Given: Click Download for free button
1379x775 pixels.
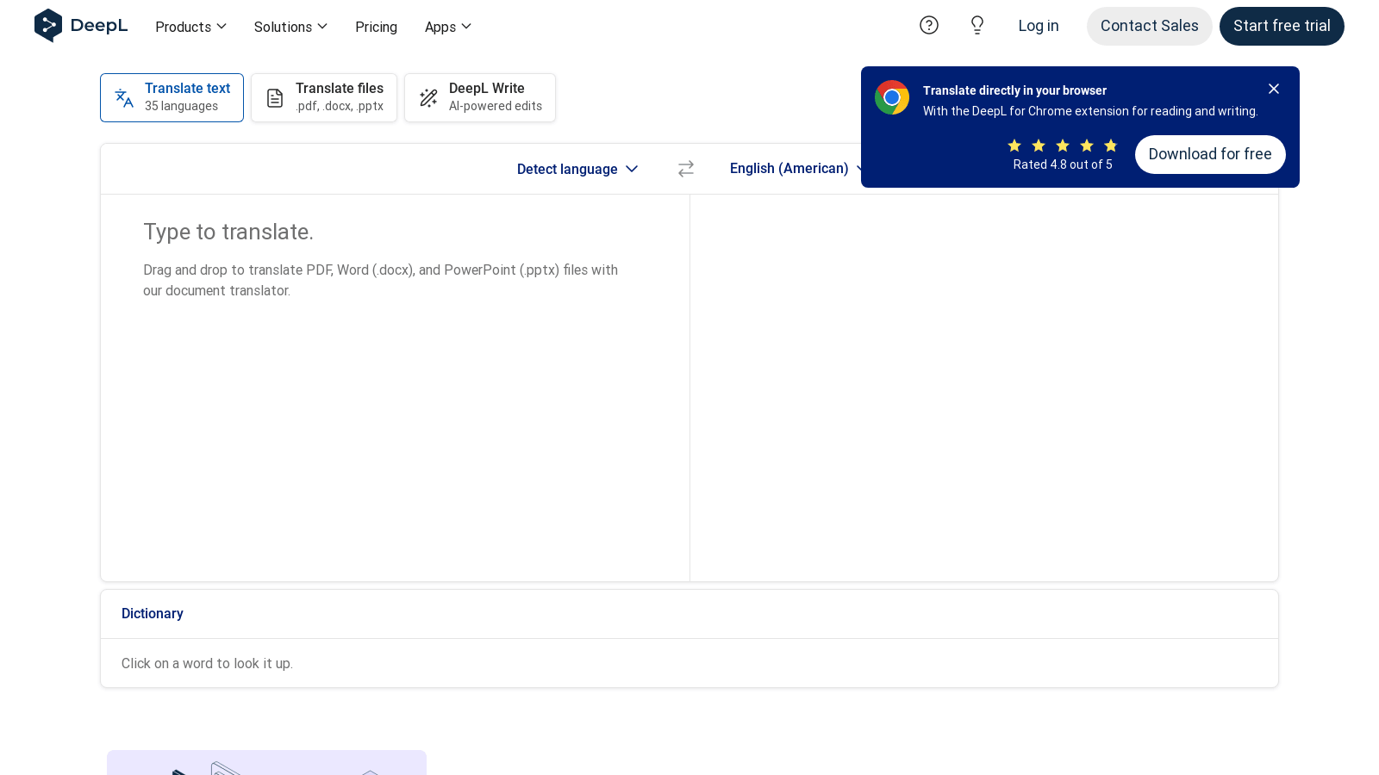Looking at the screenshot, I should pos(1210,154).
